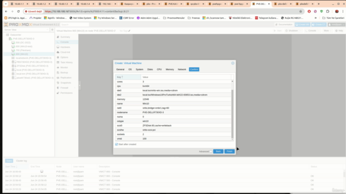Select the 'scsi0' ZFSDisk row
This screenshot has width=346, height=194.
[173, 126]
